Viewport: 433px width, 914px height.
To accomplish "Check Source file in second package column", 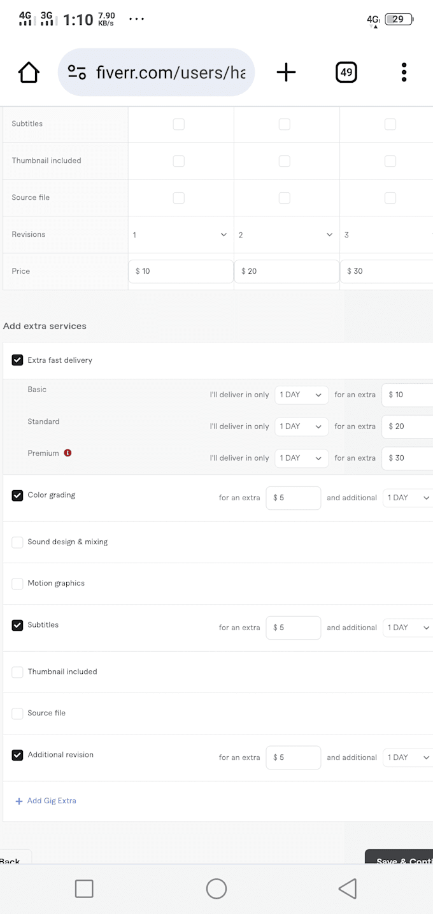I will coord(285,198).
